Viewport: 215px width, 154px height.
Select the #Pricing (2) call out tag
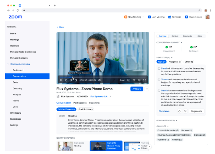coord(177,140)
